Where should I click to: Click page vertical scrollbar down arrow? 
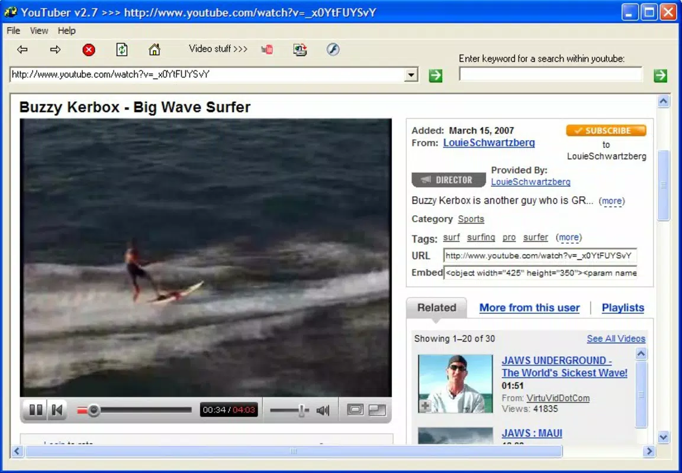point(663,437)
